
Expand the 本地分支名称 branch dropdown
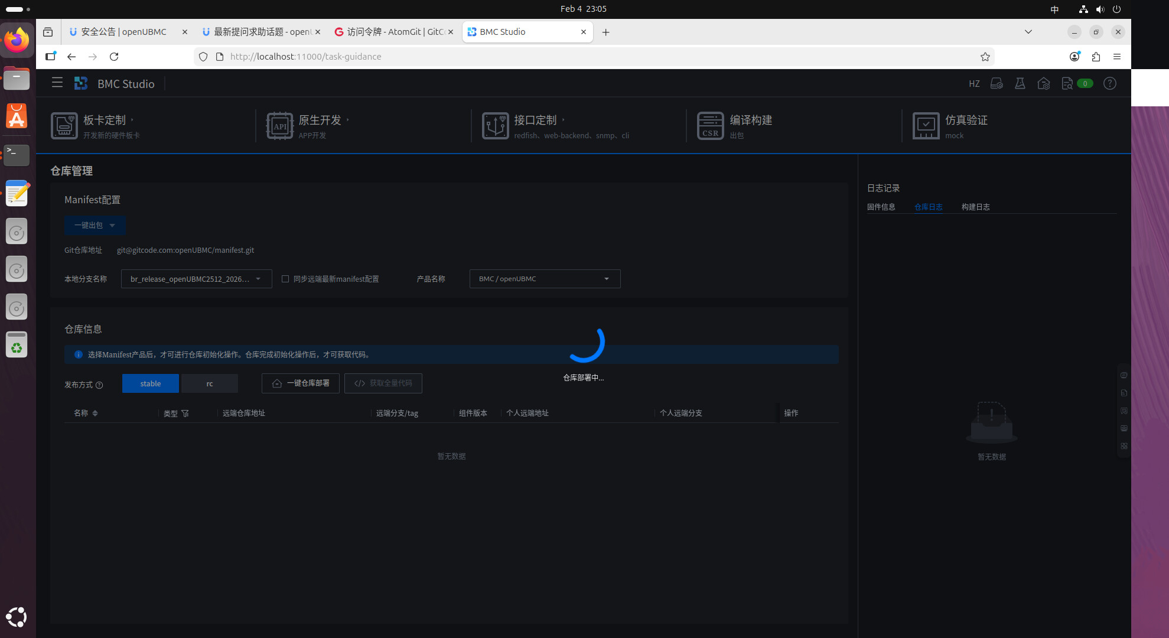(196, 279)
